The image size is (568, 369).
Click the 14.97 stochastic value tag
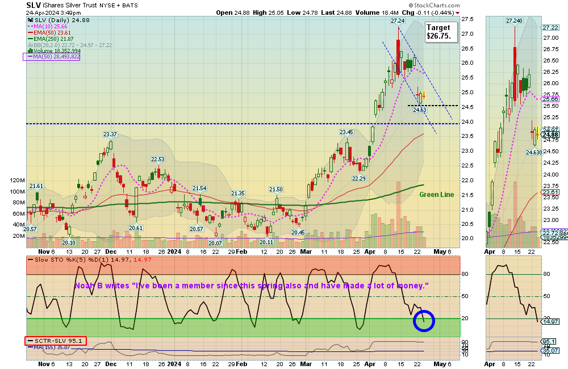(550, 321)
